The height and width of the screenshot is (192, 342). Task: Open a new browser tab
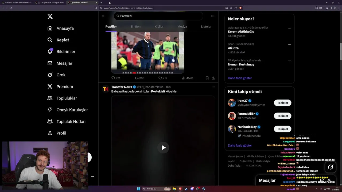101,3
